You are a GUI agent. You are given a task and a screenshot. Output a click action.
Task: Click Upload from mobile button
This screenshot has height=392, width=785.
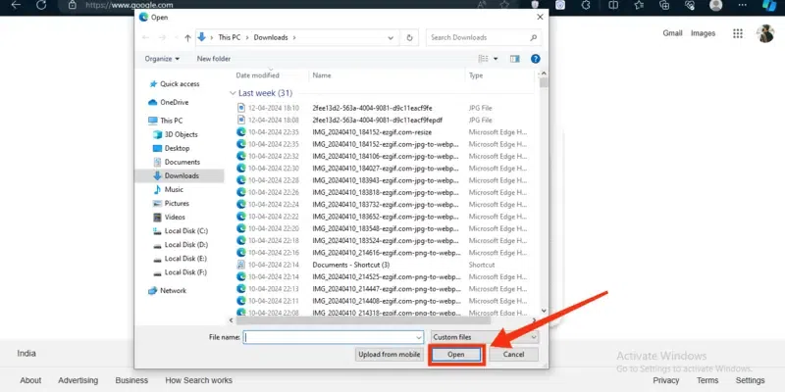pos(389,355)
